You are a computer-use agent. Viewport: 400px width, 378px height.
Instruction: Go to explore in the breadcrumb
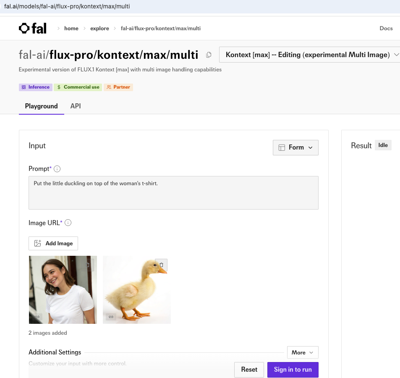tap(99, 29)
